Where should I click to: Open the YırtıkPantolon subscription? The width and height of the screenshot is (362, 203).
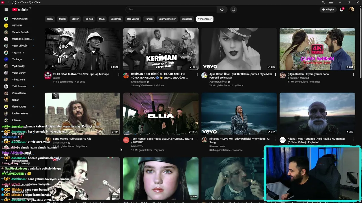tap(19, 86)
